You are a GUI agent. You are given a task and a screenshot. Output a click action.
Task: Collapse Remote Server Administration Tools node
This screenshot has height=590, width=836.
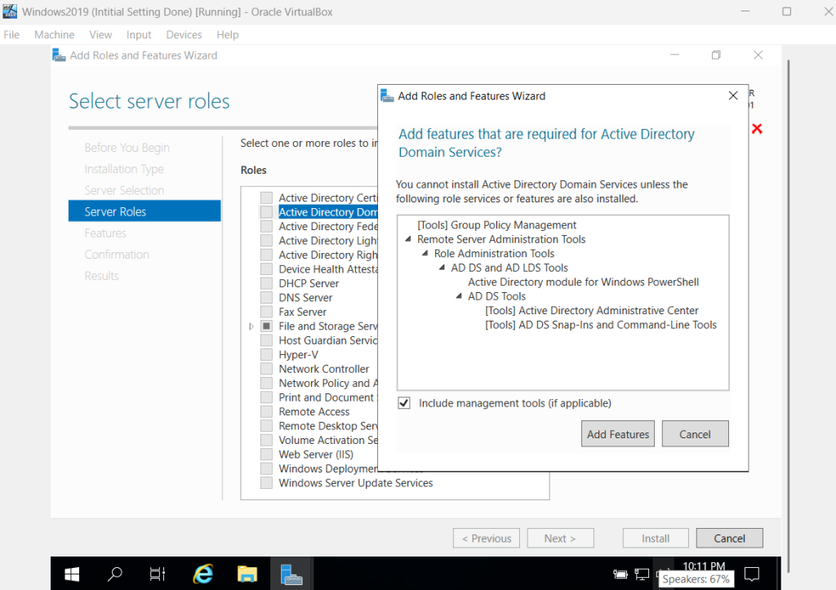click(408, 239)
